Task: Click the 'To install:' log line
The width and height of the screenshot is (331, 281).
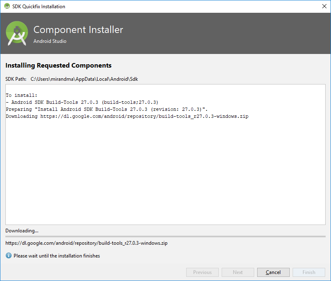Action: tap(21, 95)
